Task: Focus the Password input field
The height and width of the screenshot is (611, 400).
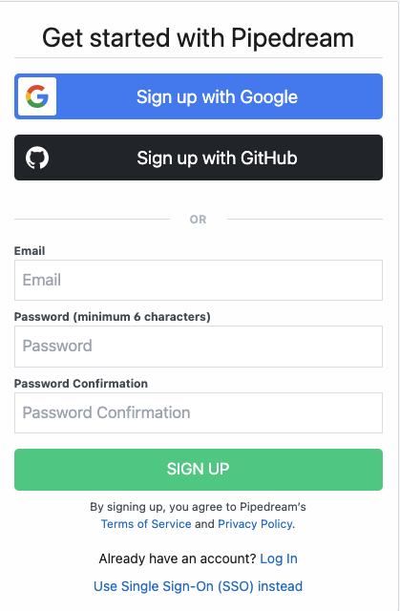Action: point(199,347)
